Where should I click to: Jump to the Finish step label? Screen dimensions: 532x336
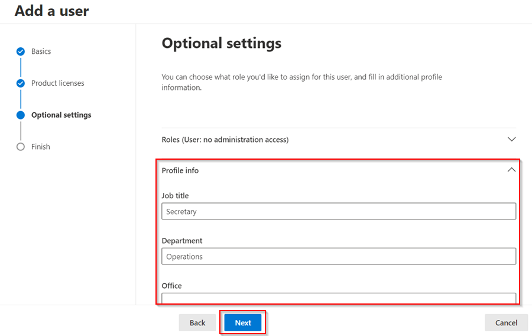pos(41,147)
